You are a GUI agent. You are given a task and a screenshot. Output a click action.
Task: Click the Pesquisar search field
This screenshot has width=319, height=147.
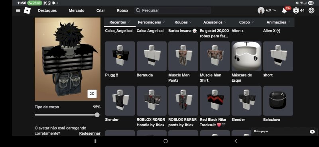[x=173, y=10]
